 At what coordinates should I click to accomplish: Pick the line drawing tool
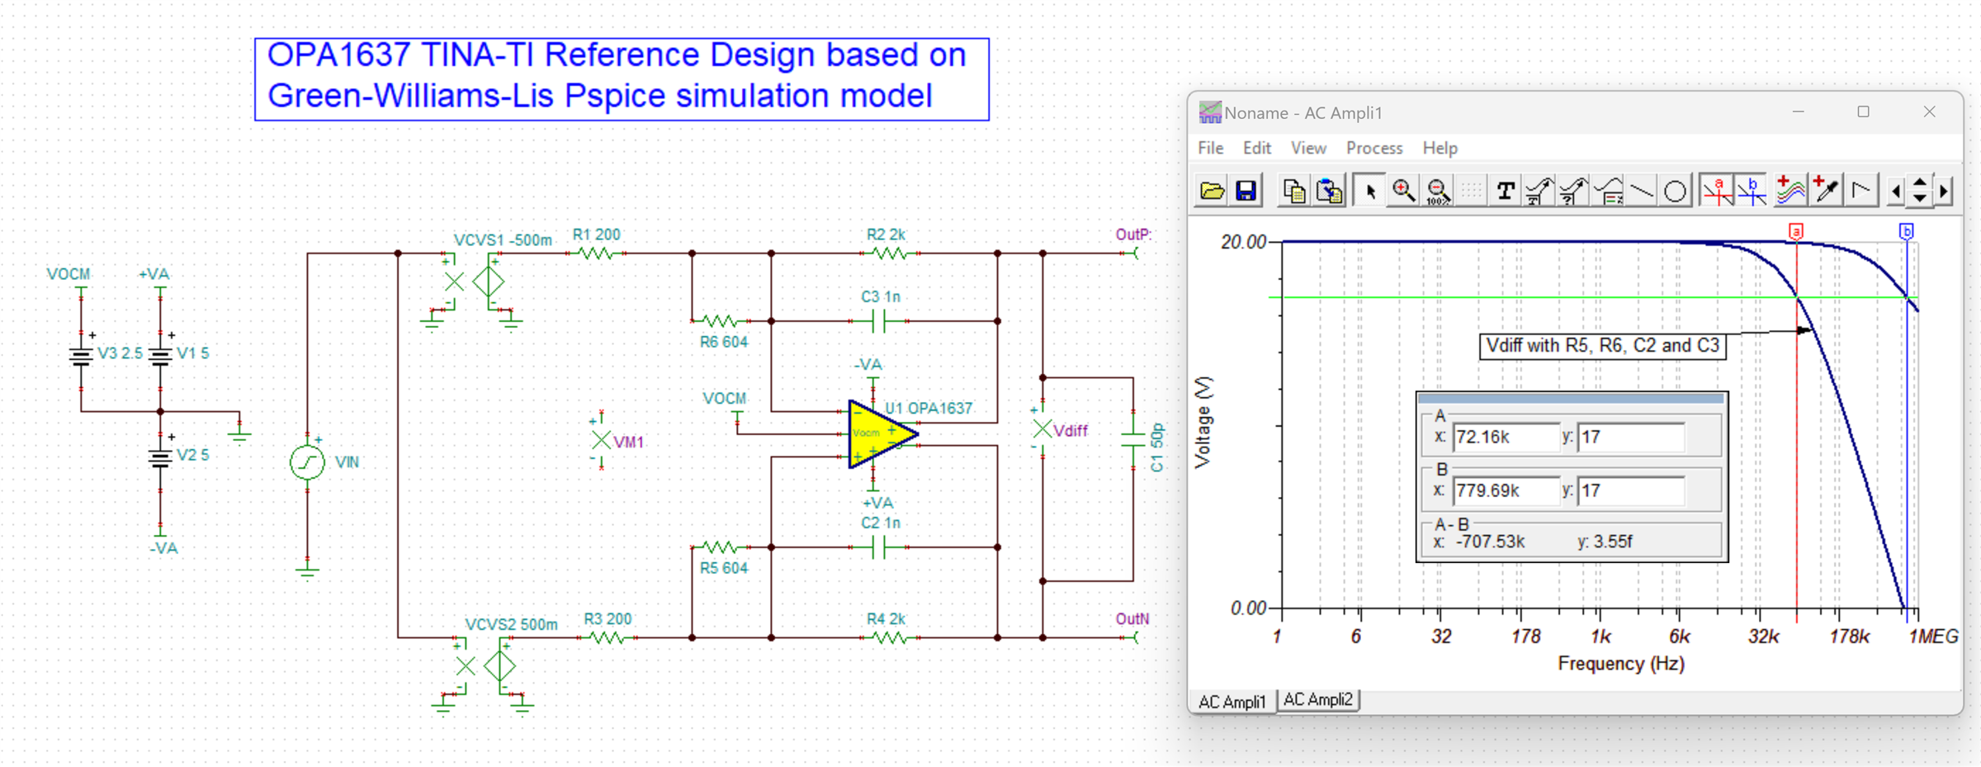click(x=1643, y=191)
